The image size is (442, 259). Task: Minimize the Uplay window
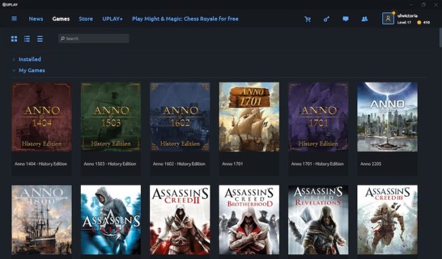pos(412,4)
